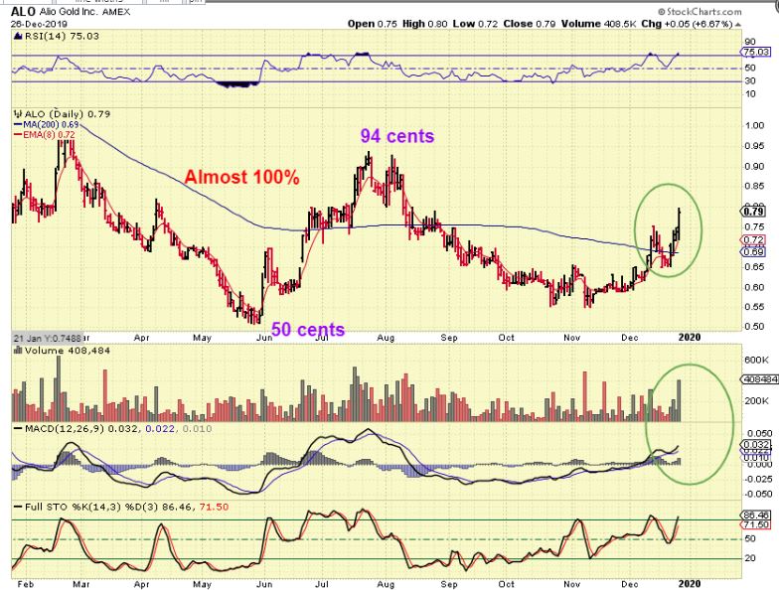This screenshot has width=779, height=590.
Task: Click the Full STO black line legend marker
Action: point(18,507)
